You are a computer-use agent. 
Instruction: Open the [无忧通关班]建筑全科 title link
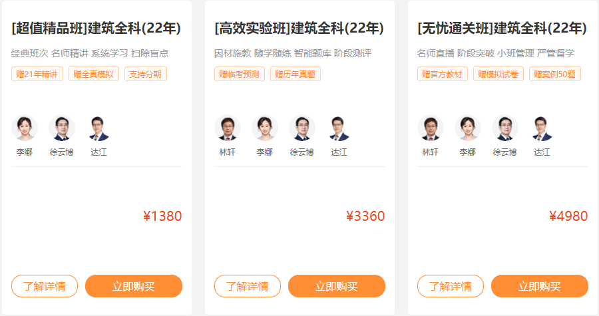coord(502,28)
